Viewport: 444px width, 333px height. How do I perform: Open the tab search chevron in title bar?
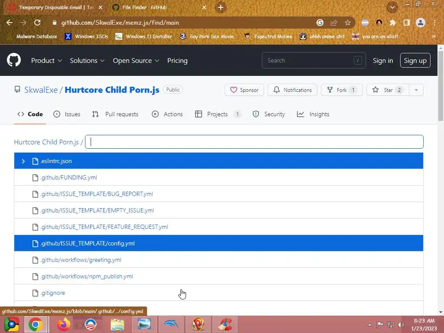click(392, 7)
